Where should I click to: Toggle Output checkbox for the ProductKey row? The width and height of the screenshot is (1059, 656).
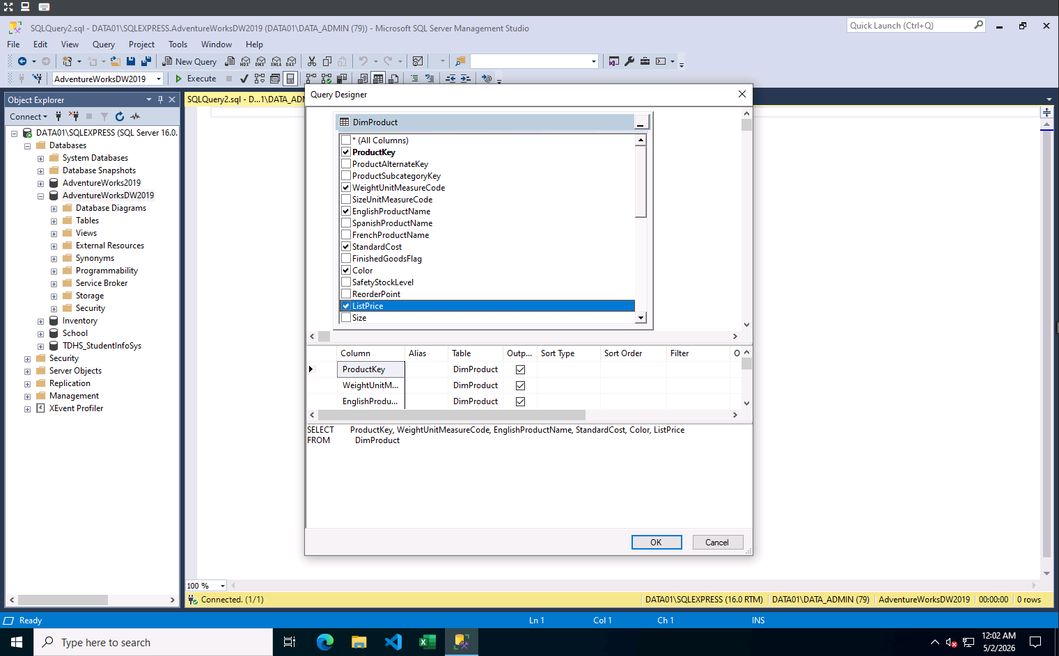(520, 369)
